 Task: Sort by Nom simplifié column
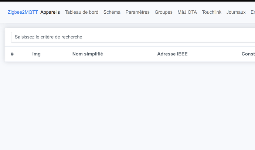click(88, 54)
